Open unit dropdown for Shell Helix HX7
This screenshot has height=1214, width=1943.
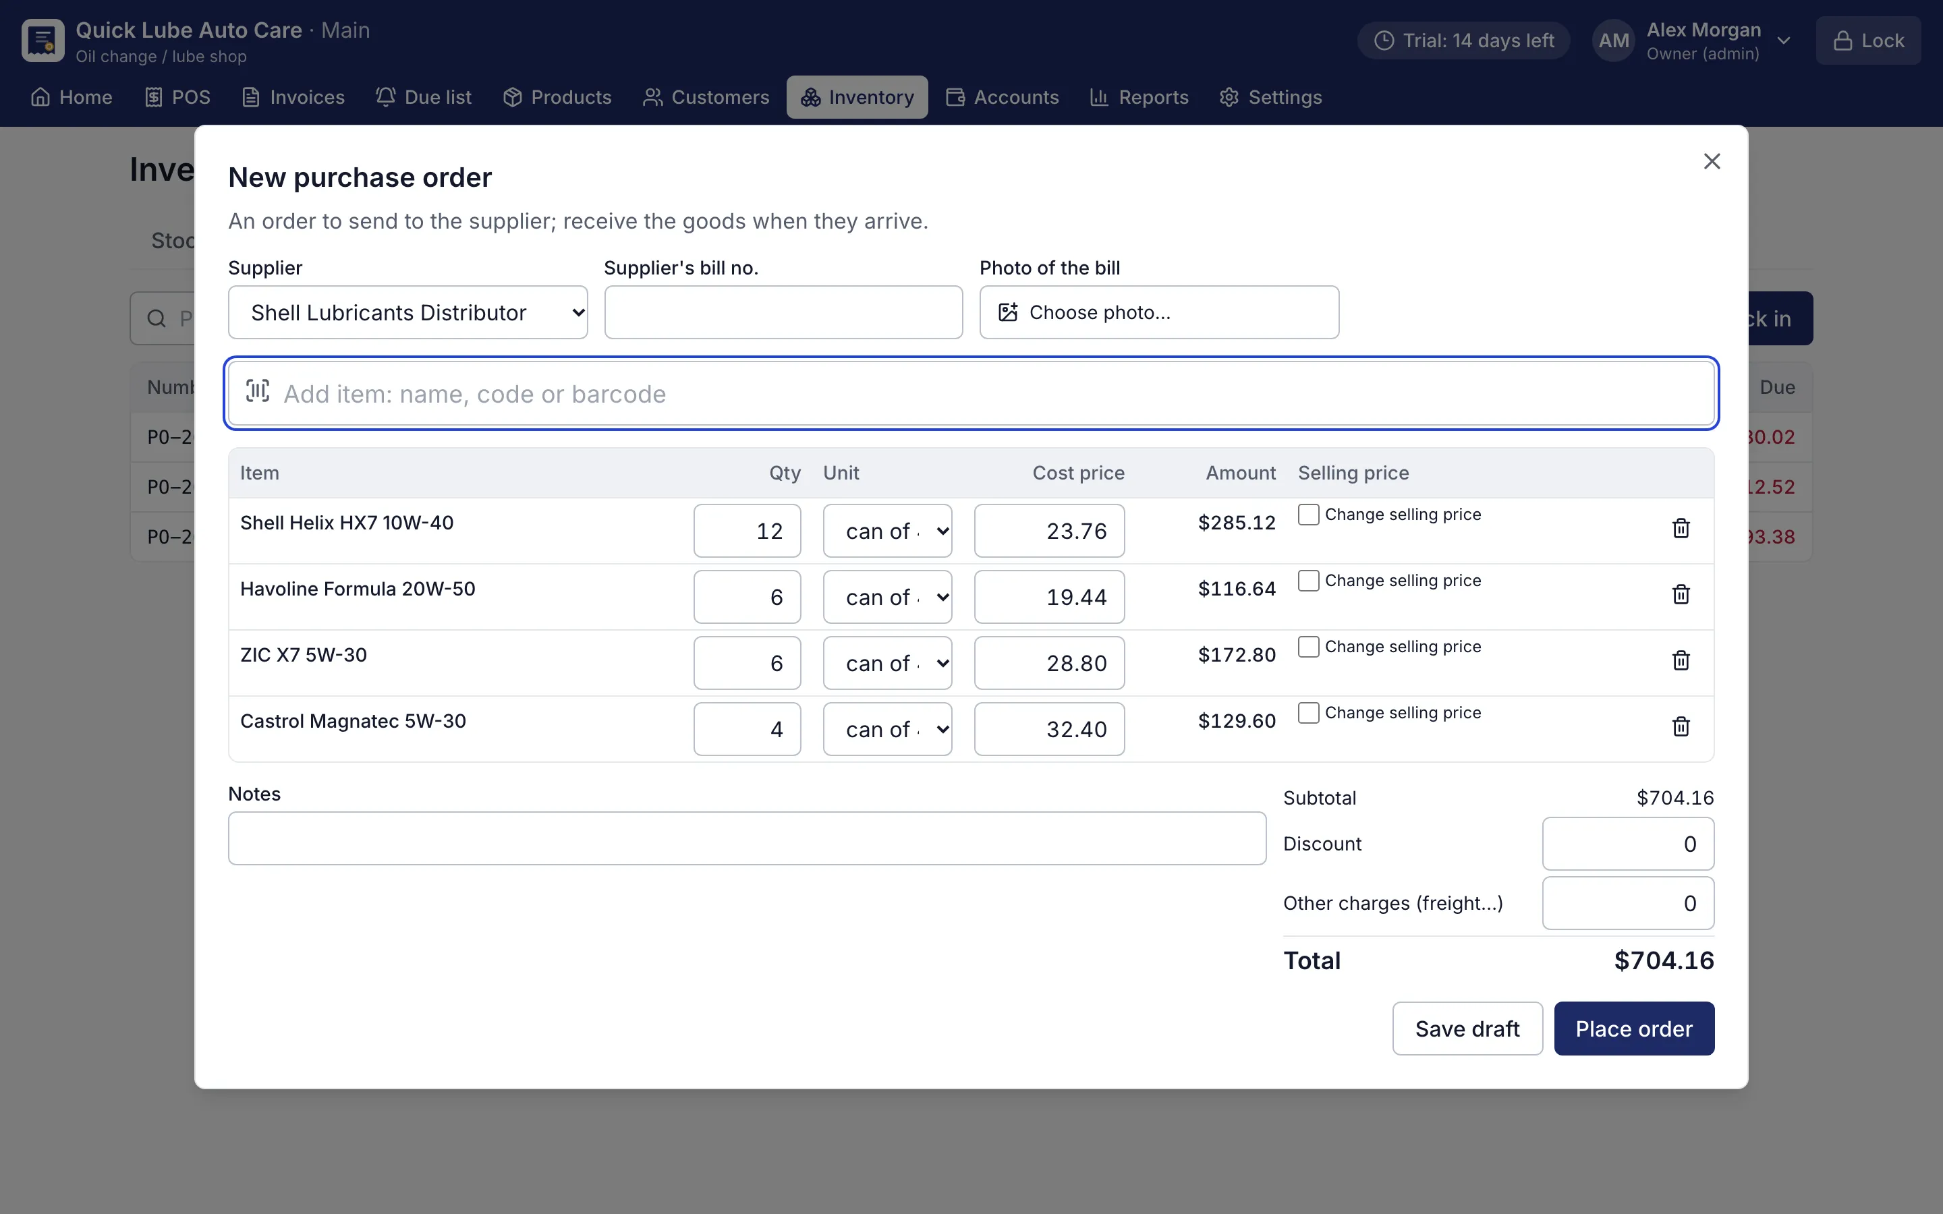coord(887,531)
